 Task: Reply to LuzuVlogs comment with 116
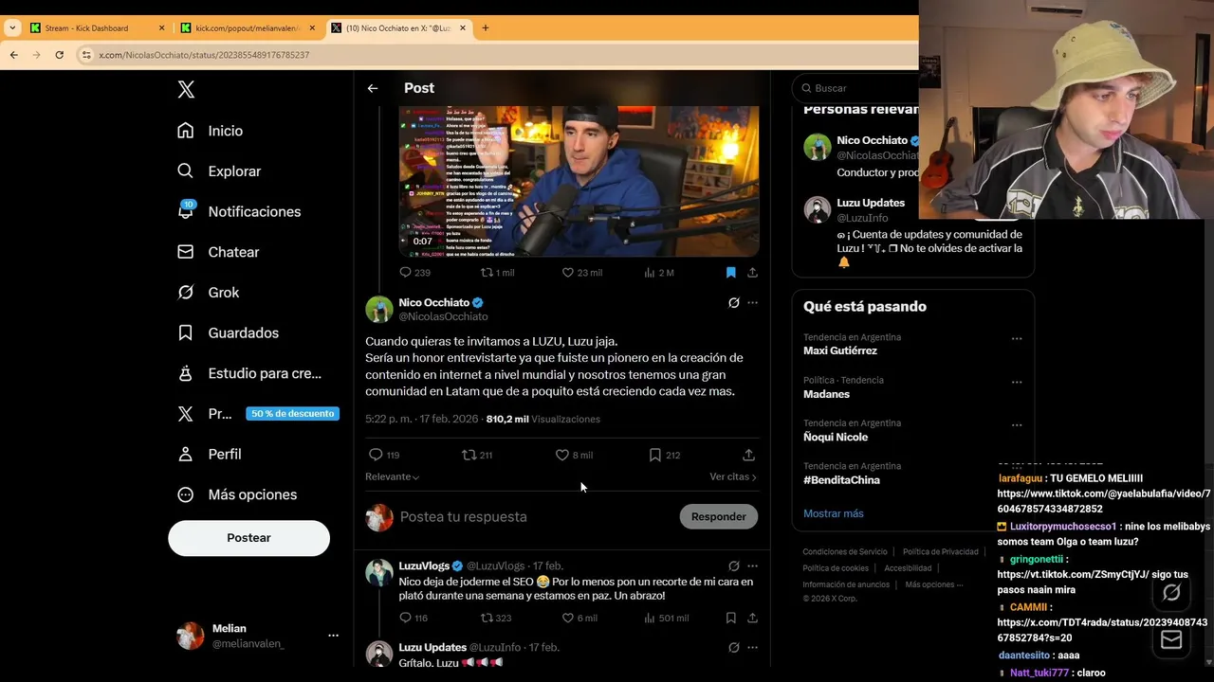tap(414, 618)
